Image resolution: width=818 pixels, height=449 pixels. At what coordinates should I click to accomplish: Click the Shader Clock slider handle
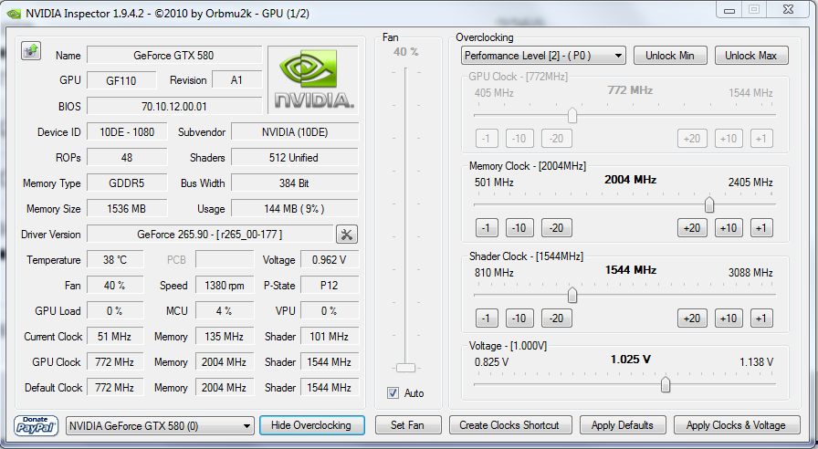pos(572,295)
